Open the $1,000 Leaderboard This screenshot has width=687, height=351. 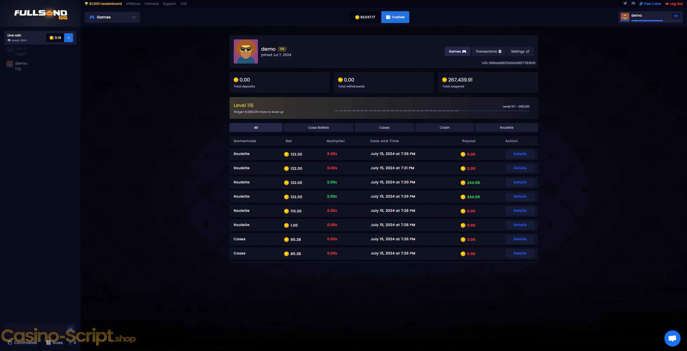103,4
